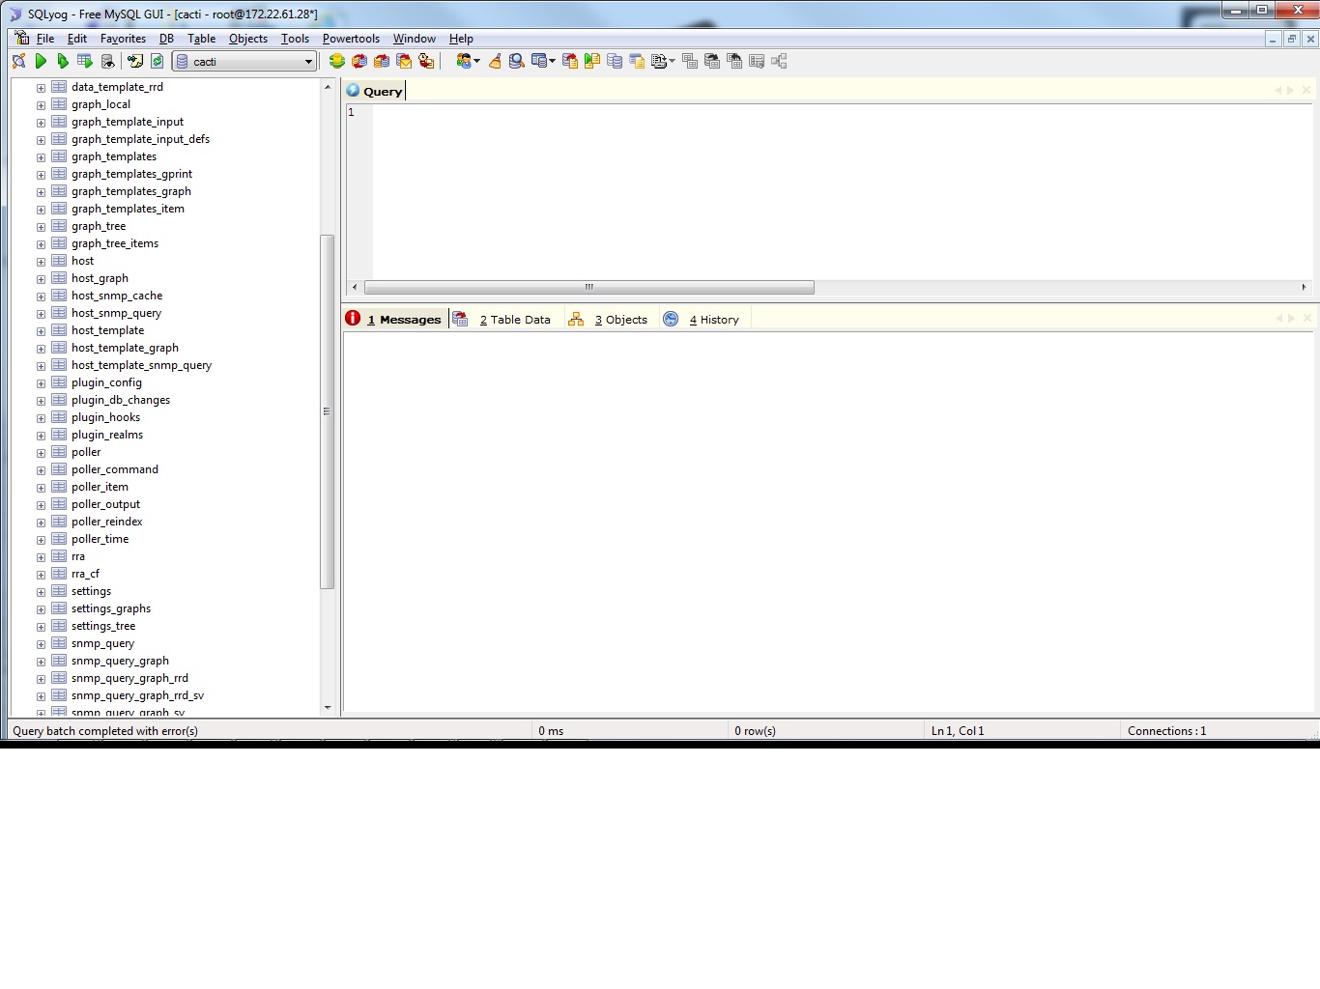Select graph_tree_items table
Viewport: 1320px width, 989px height.
click(115, 243)
